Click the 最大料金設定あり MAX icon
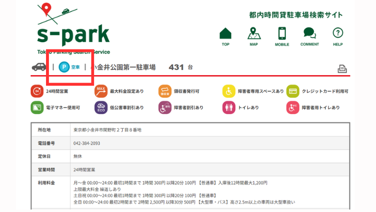Image resolution: width=376 pixels, height=212 pixels. click(101, 91)
